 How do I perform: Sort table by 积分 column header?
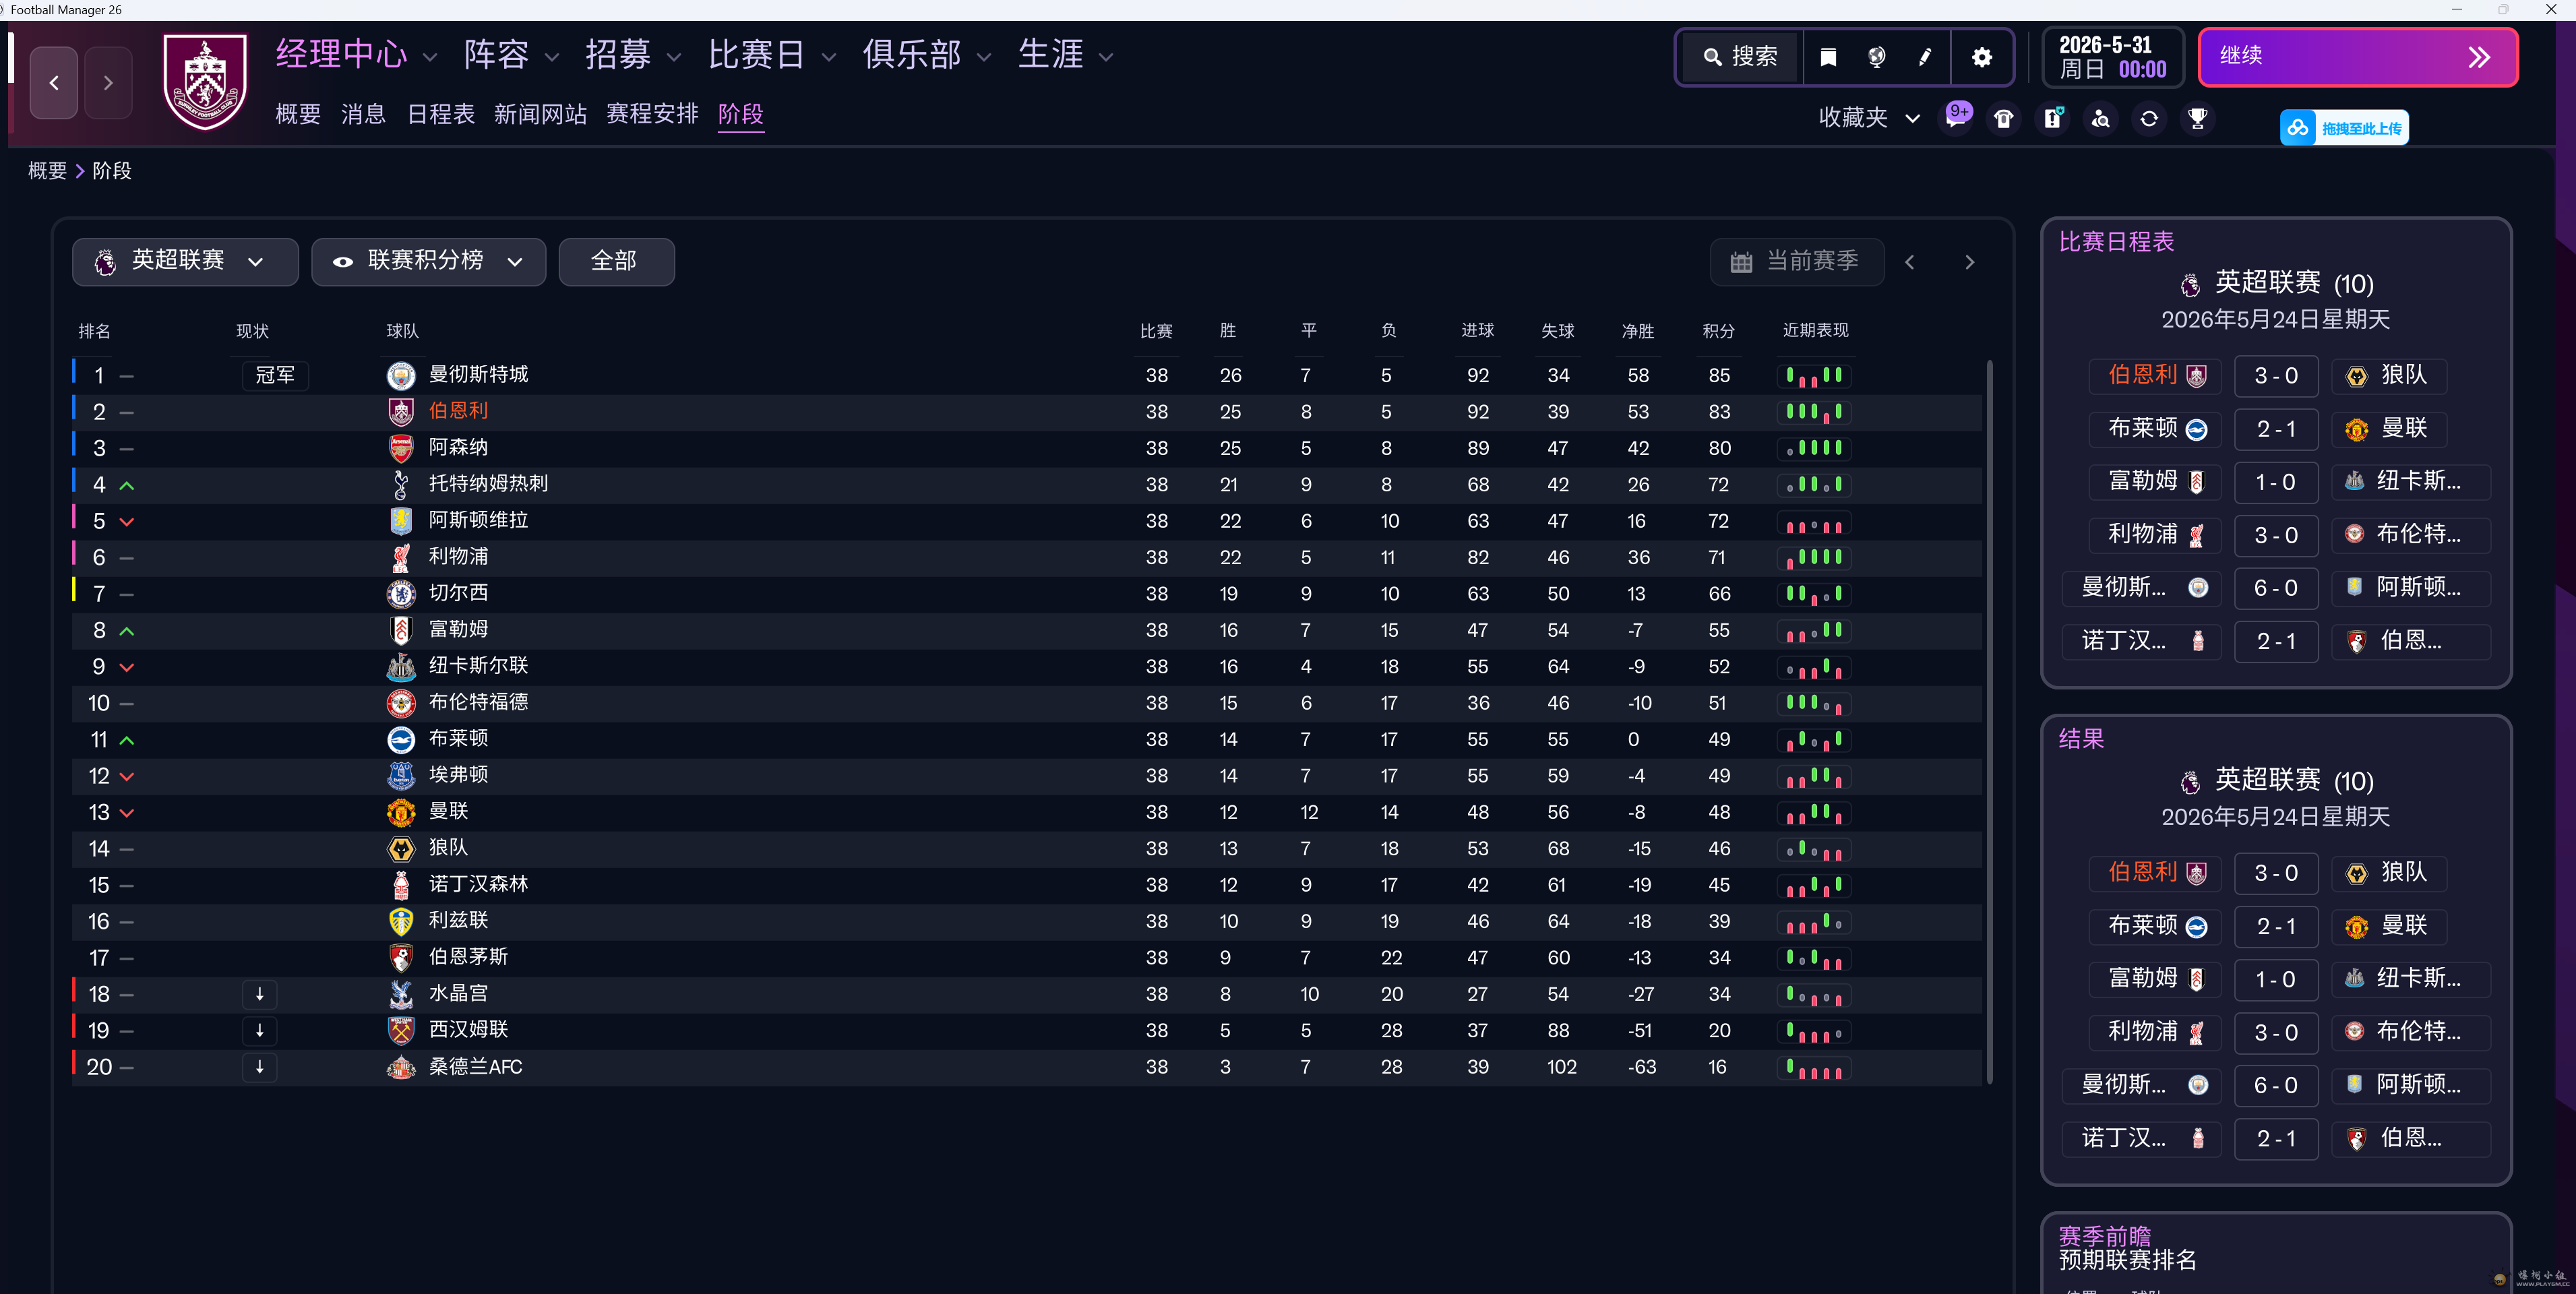[1719, 331]
